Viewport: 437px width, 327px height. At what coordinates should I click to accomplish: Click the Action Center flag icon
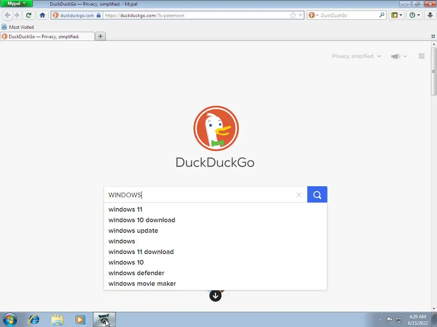[x=390, y=320]
